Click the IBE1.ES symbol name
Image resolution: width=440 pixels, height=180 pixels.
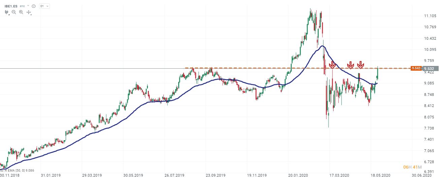click(x=11, y=6)
